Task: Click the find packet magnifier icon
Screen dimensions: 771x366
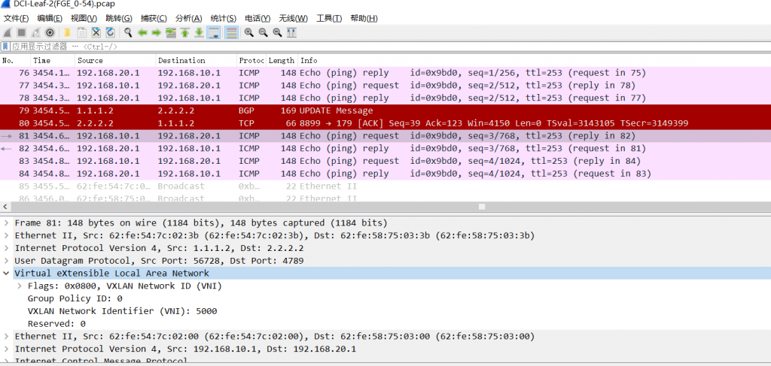Action: pos(128,32)
